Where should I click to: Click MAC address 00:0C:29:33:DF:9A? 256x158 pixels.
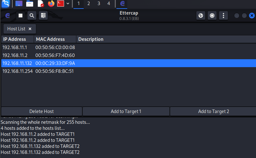click(x=55, y=63)
